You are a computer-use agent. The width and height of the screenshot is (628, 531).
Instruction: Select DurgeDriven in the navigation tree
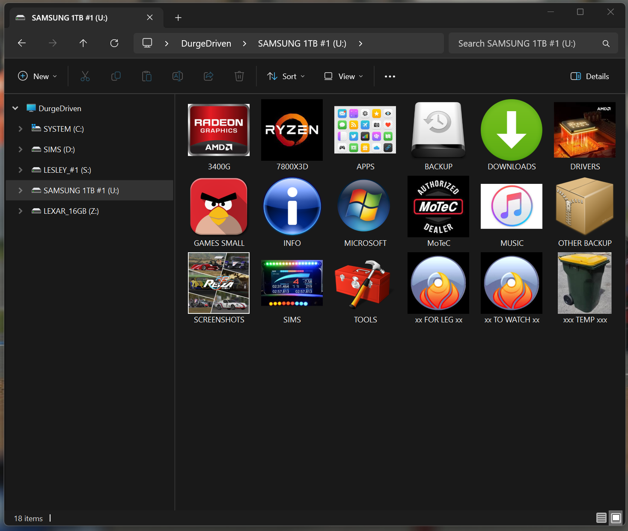coord(60,109)
